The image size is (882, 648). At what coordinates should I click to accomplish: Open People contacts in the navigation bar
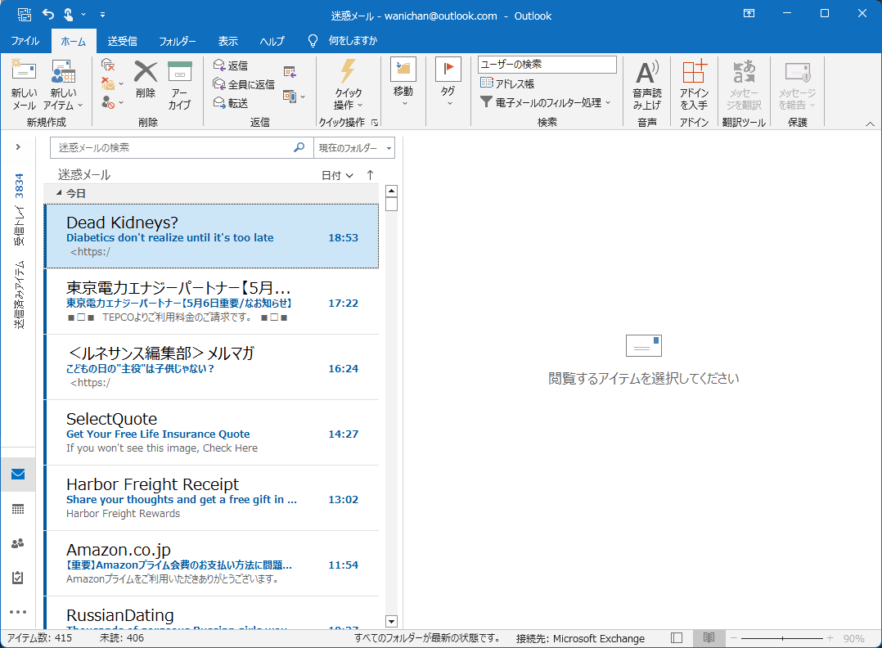point(18,543)
